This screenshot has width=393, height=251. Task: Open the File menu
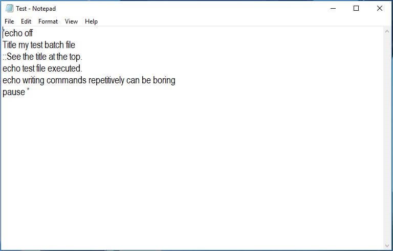coord(9,21)
